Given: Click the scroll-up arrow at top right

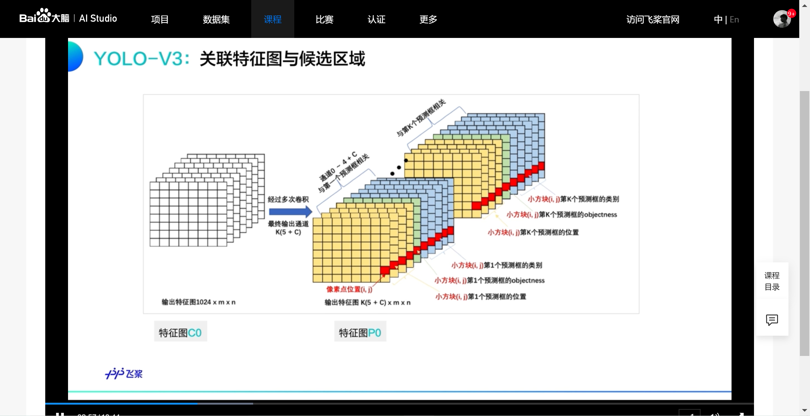Looking at the screenshot, I should click(805, 5).
